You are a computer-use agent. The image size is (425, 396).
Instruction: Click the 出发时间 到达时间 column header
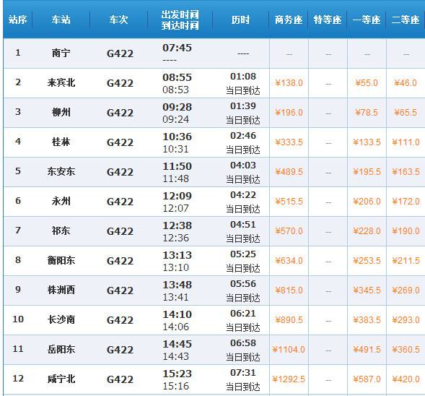click(180, 20)
